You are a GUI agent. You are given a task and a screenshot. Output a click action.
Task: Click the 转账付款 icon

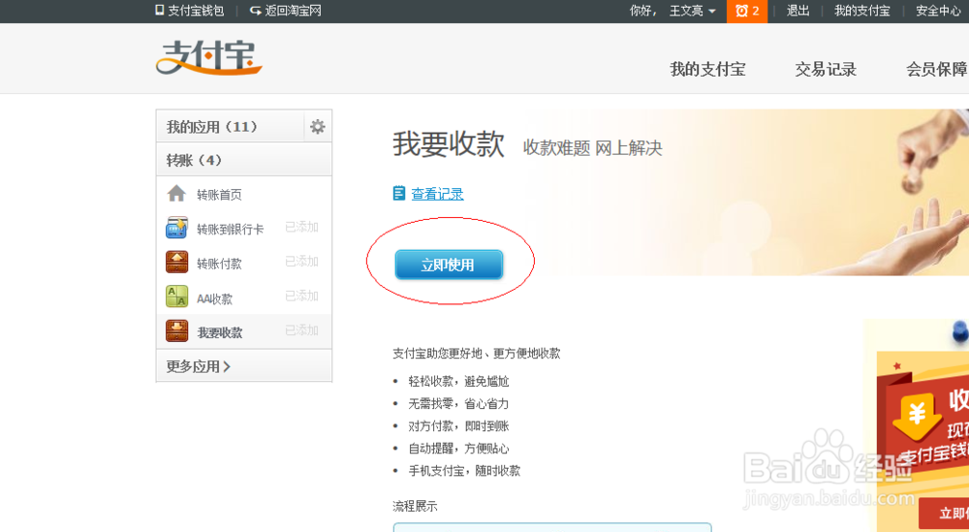[x=176, y=262]
